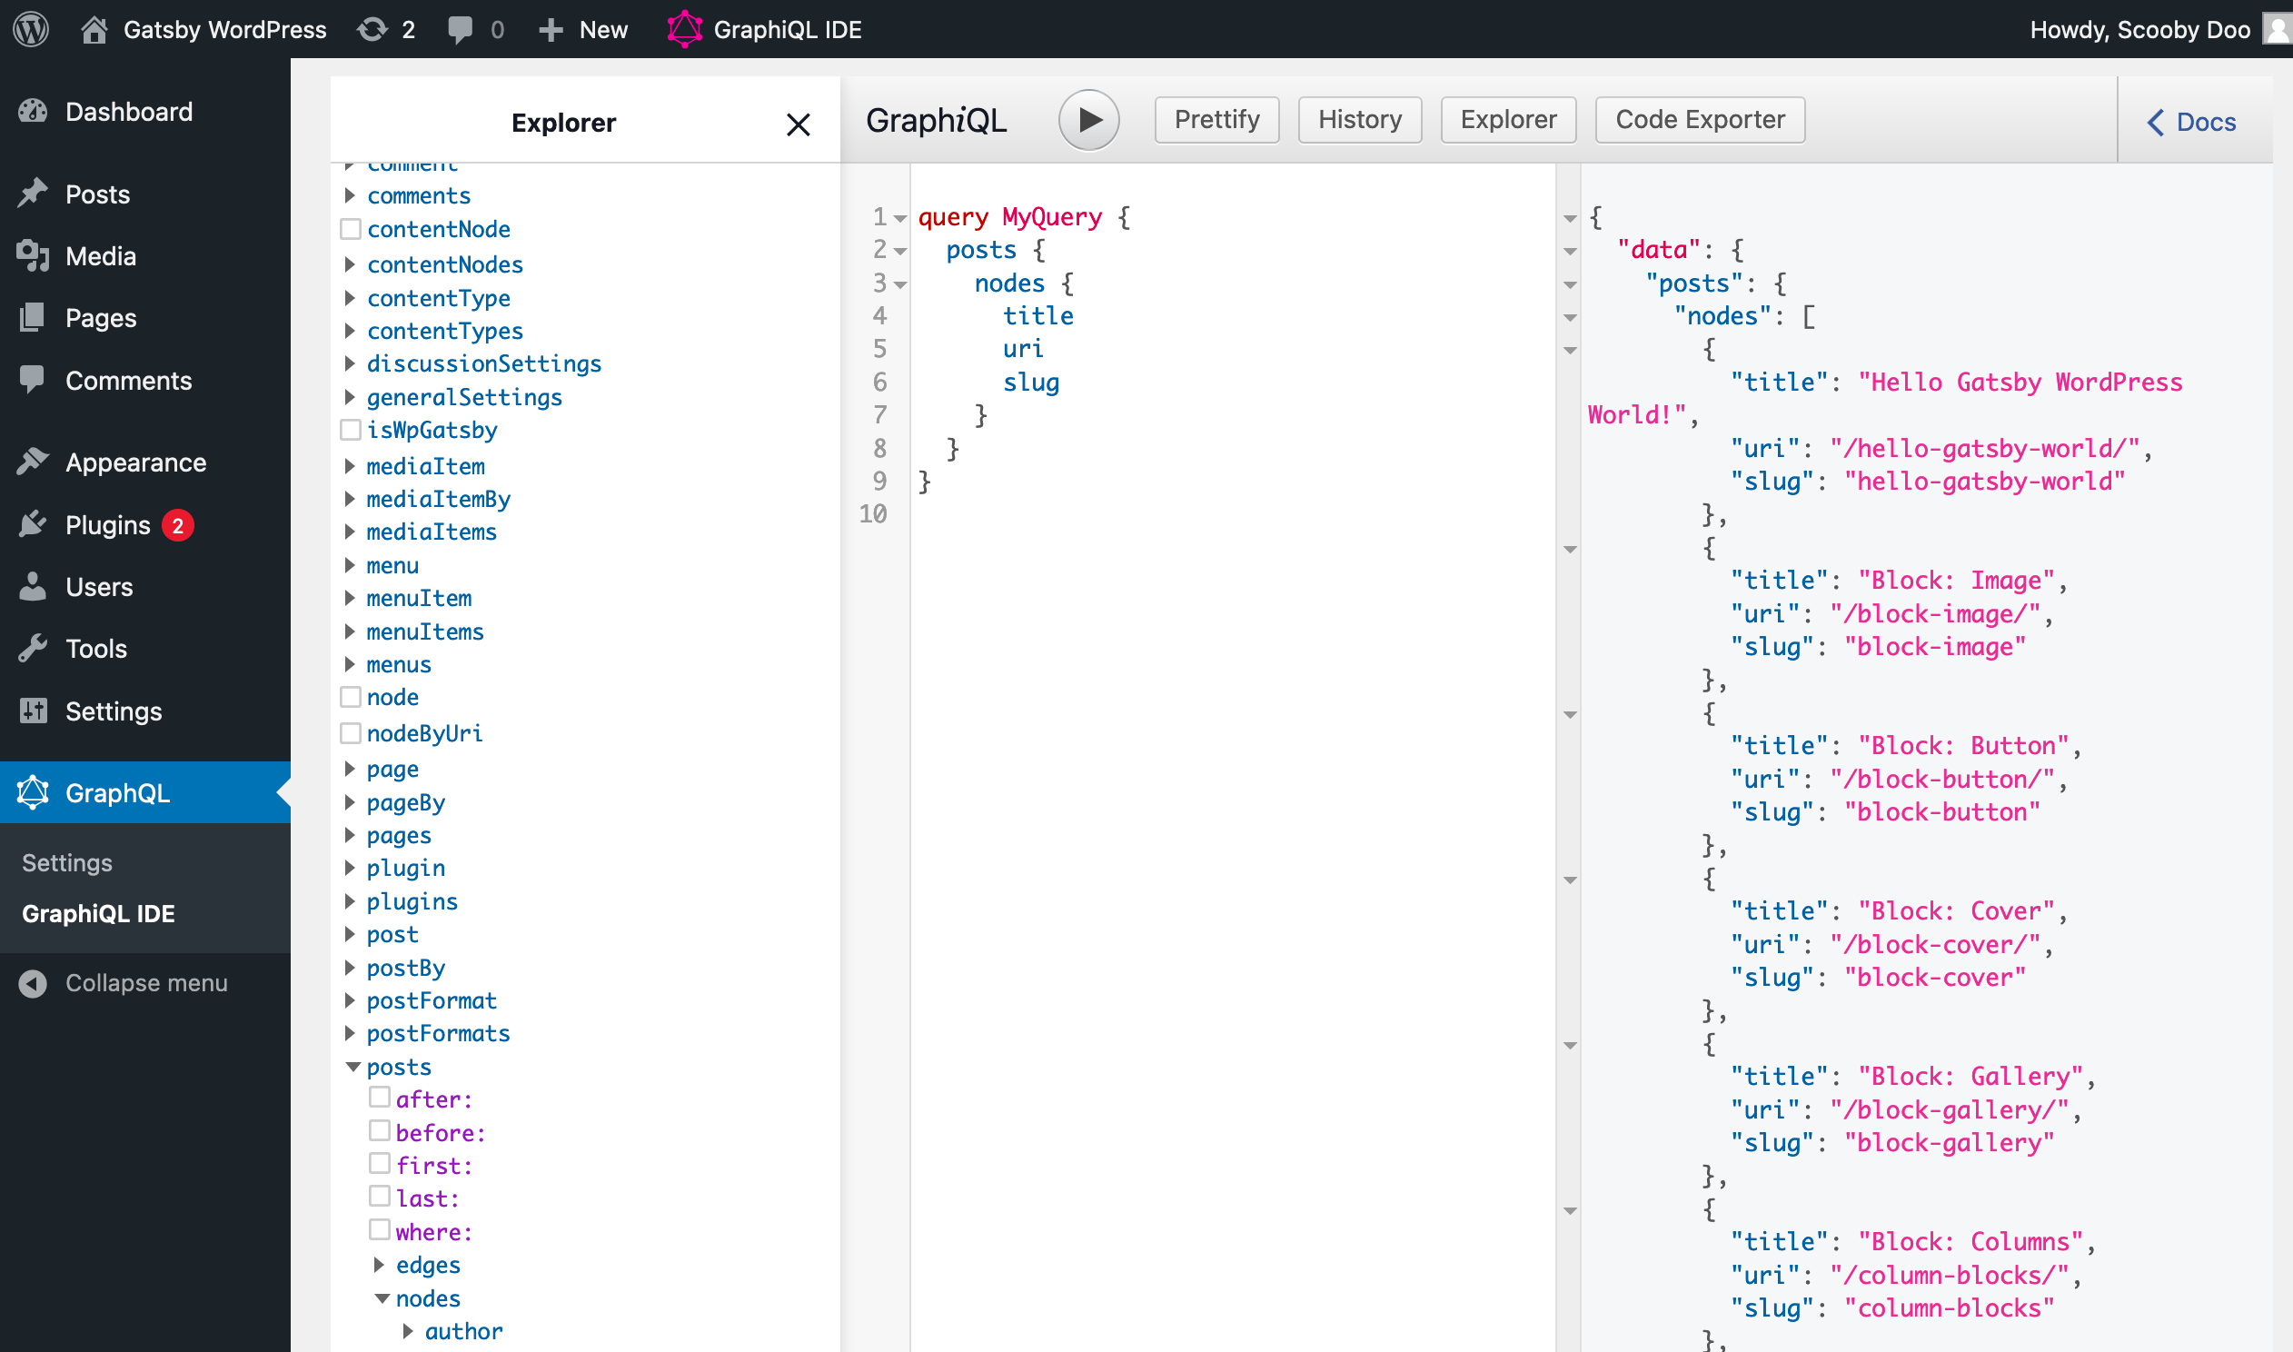Click the Media icon in sidebar
The width and height of the screenshot is (2293, 1352).
pos(33,256)
